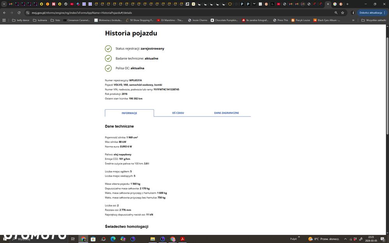Click the Historia pojazdu heading
389x243 pixels.
131,33
